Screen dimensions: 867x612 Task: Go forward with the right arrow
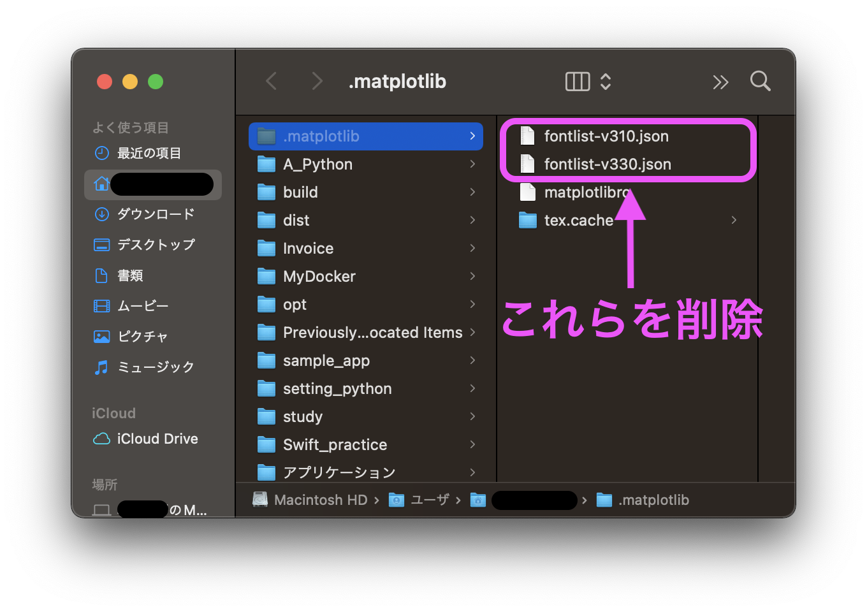coord(317,82)
